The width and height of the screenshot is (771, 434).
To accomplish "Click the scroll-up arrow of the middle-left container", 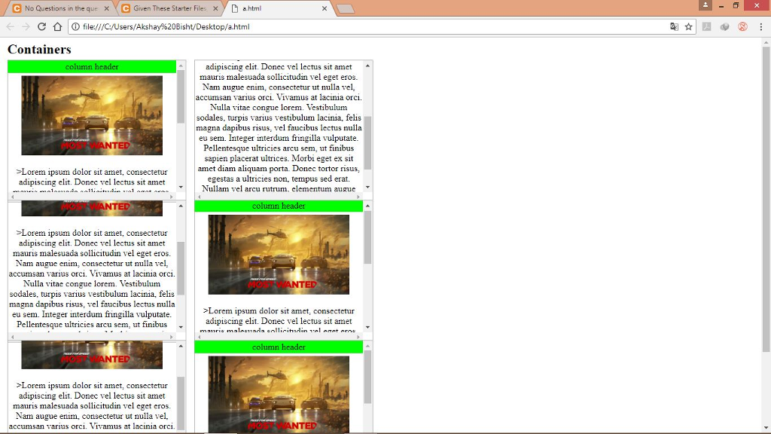I will coord(181,206).
